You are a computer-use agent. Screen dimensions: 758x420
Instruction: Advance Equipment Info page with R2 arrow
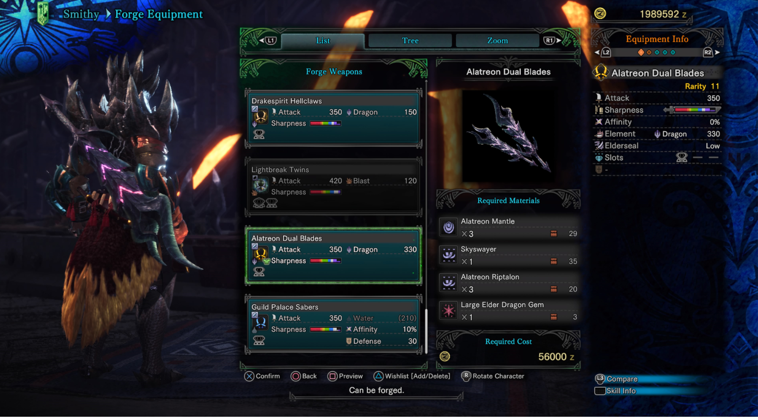point(711,52)
